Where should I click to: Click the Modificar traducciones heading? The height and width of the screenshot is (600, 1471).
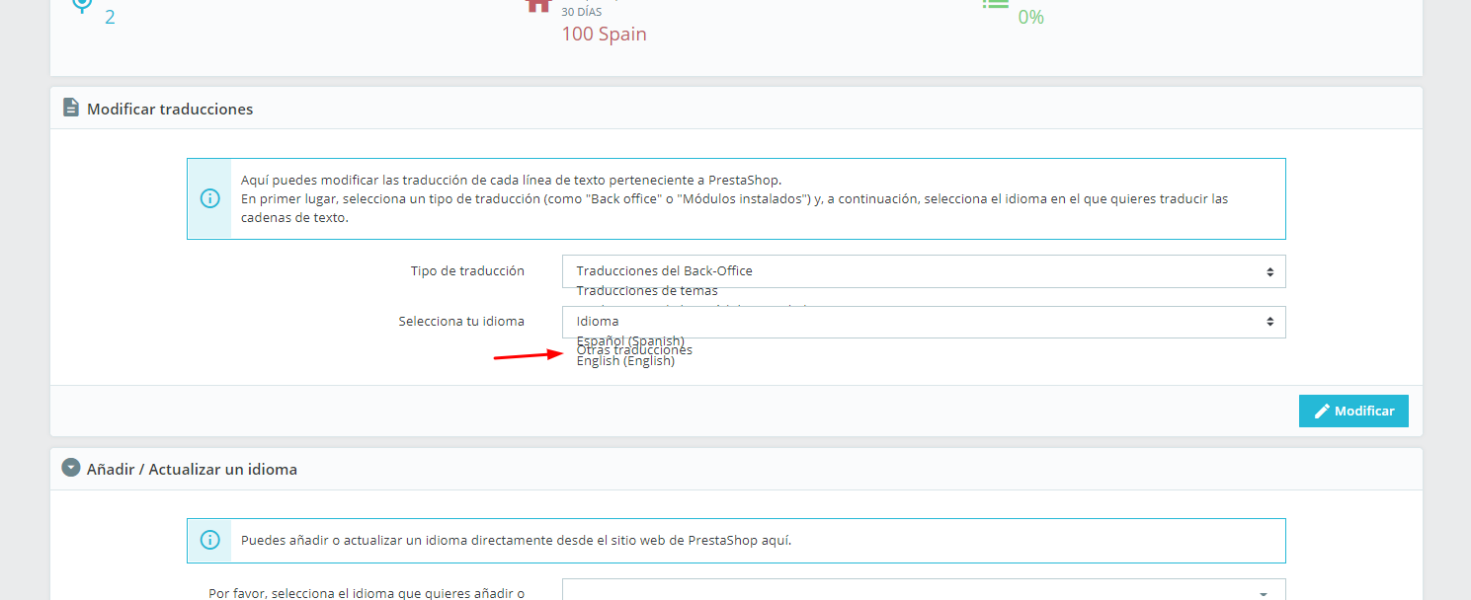pos(170,109)
